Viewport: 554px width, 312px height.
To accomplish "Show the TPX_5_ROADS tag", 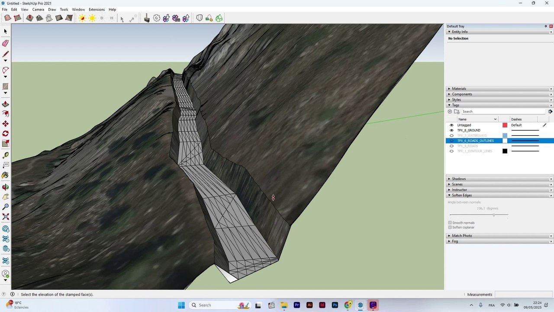I will 451,146.
